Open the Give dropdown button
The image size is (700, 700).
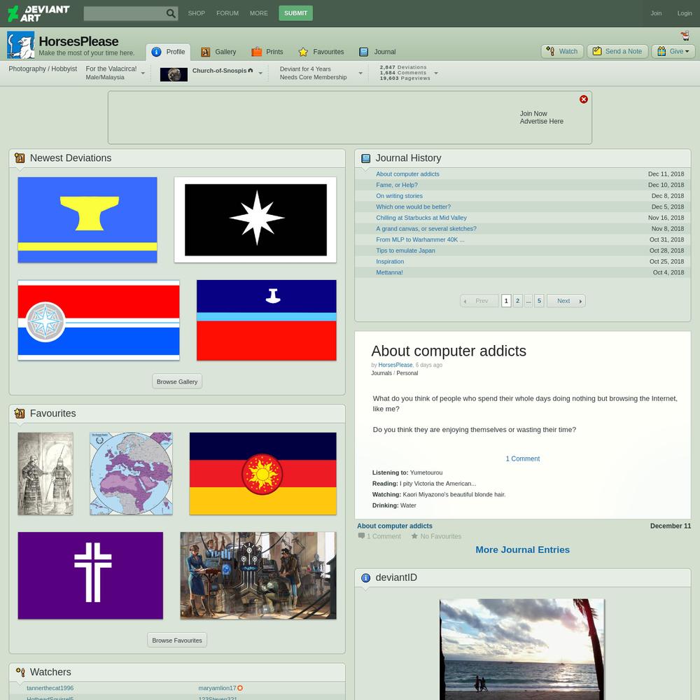(x=673, y=51)
